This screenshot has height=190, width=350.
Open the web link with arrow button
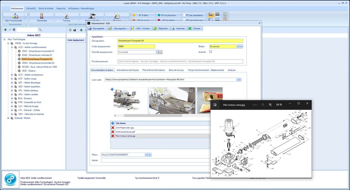(x=239, y=79)
